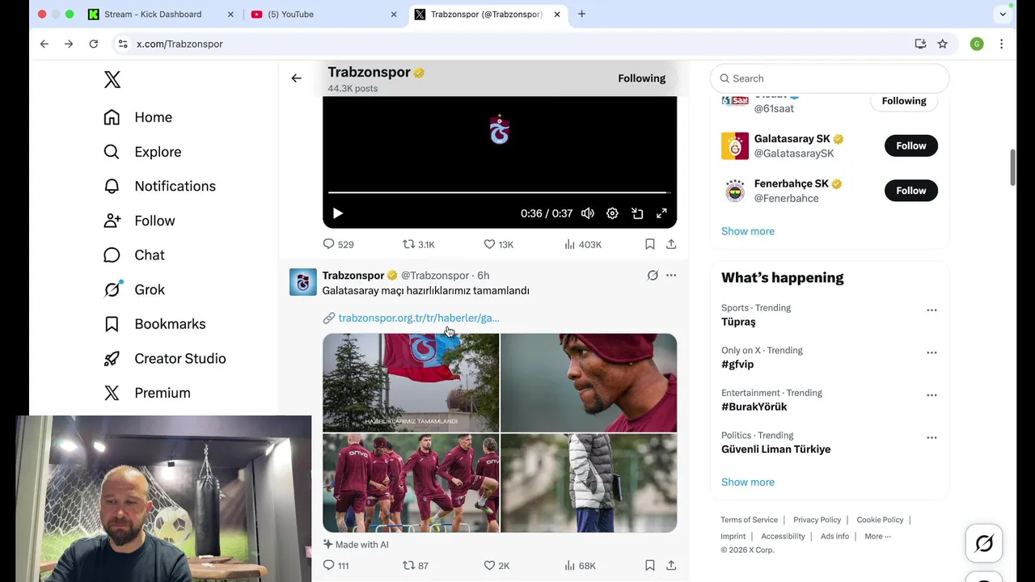Screen dimensions: 1035x582
Task: Open Fenerbahçe SK profile avatar
Action: pos(735,191)
